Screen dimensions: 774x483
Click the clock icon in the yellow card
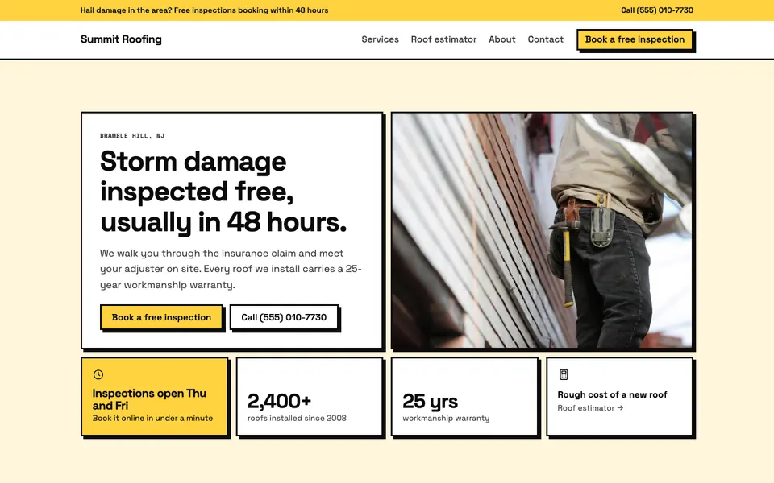[98, 374]
